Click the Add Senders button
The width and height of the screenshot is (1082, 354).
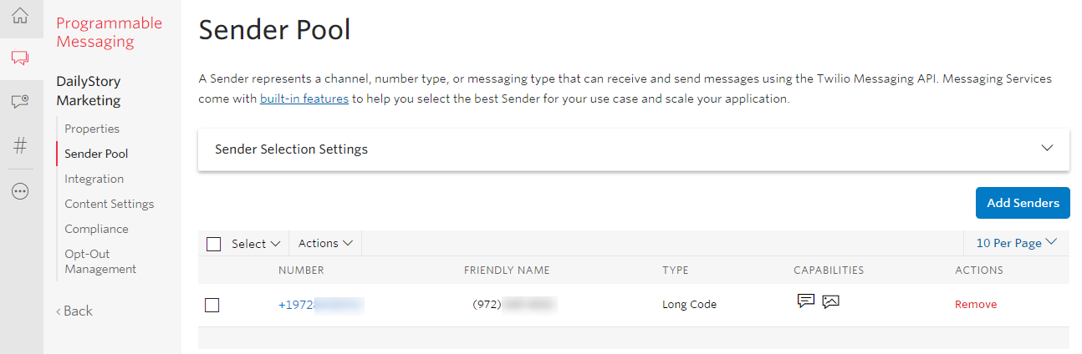tap(1023, 203)
